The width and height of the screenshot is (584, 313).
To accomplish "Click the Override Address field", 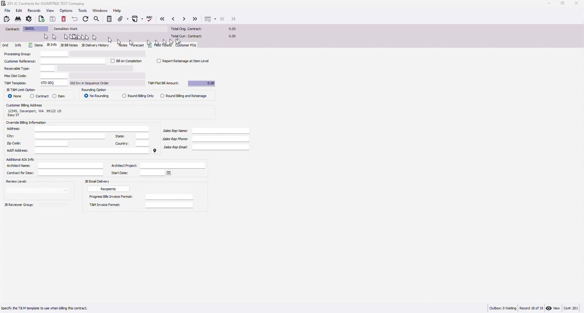I will click(x=92, y=129).
